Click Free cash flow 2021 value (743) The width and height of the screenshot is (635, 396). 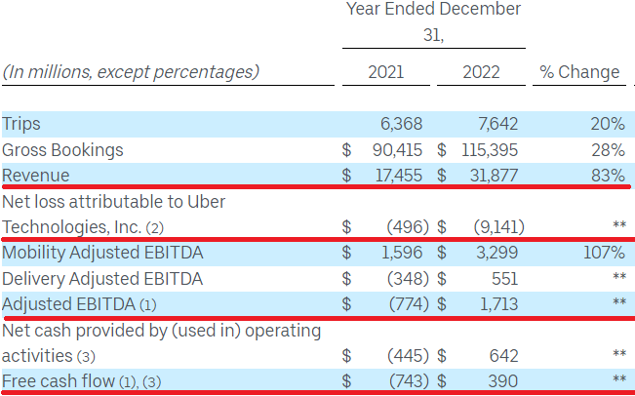pos(409,381)
